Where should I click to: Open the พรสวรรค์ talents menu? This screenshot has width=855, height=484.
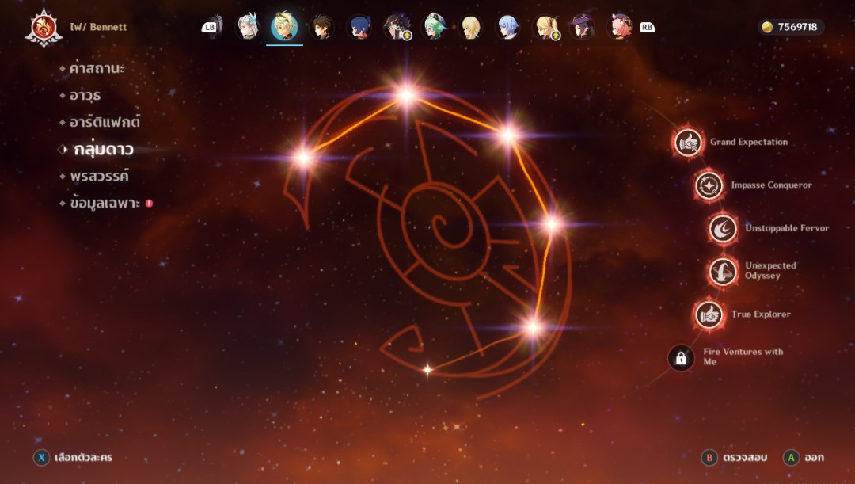(x=99, y=176)
